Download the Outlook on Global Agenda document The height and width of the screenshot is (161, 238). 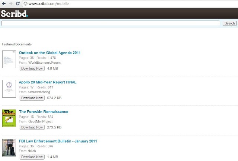click(32, 68)
